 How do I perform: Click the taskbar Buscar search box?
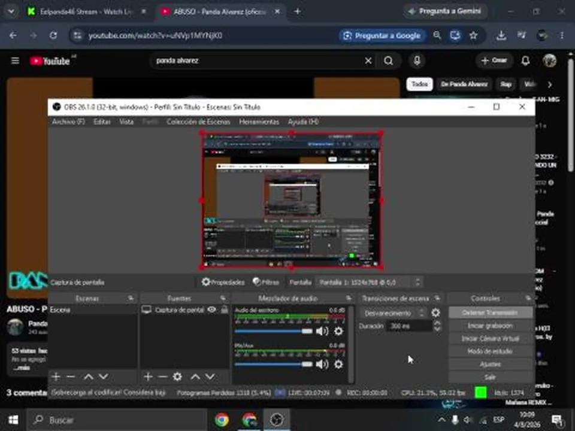pyautogui.click(x=117, y=420)
